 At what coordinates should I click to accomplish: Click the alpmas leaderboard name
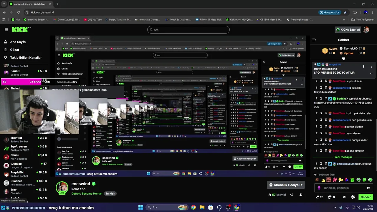(x=348, y=53)
